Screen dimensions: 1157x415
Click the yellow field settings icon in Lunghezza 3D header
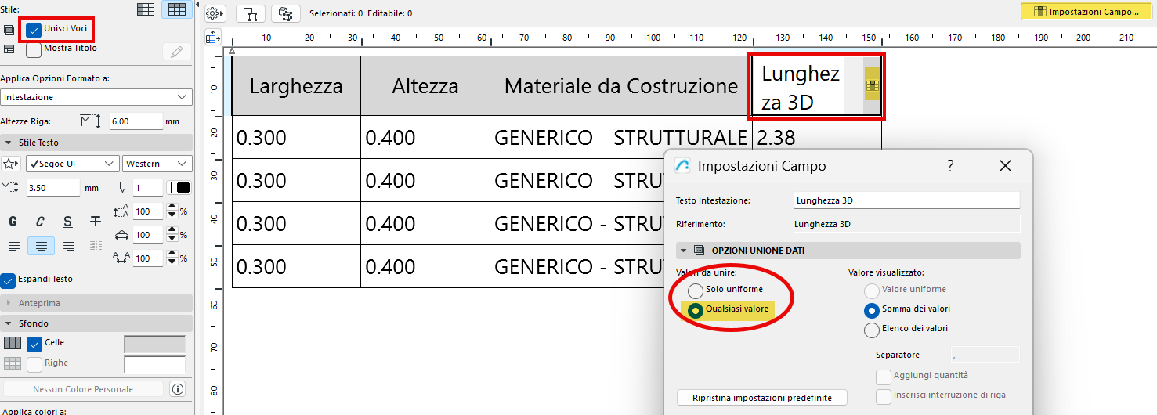[872, 85]
